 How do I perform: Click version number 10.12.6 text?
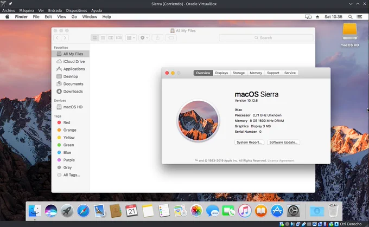click(252, 101)
